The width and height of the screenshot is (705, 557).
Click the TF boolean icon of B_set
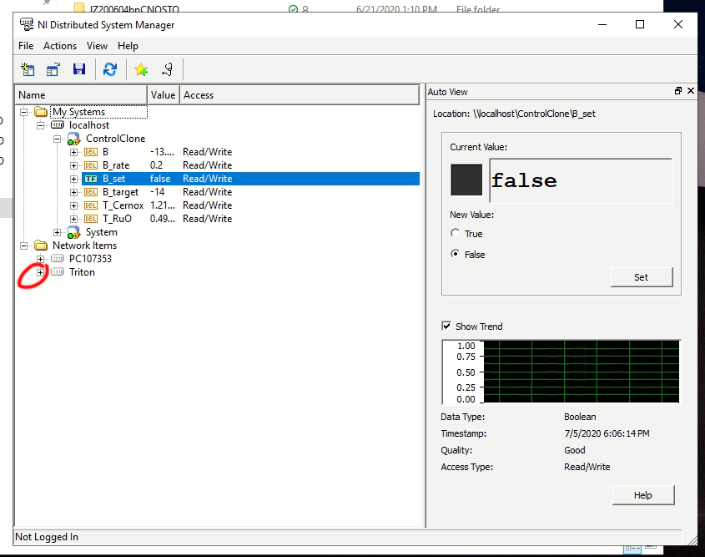tap(91, 179)
